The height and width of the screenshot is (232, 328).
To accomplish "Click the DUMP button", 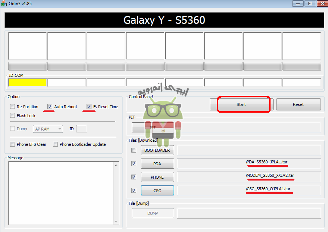I will (153, 213).
